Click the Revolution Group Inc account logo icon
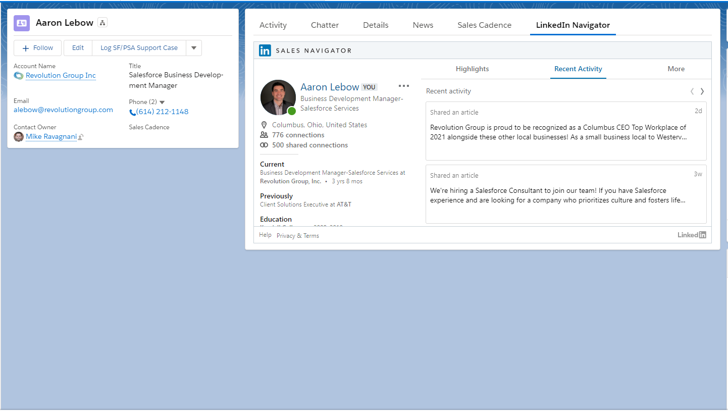Image resolution: width=728 pixels, height=411 pixels. (19, 76)
